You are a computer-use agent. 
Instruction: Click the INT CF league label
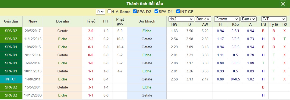[x=11, y=79]
